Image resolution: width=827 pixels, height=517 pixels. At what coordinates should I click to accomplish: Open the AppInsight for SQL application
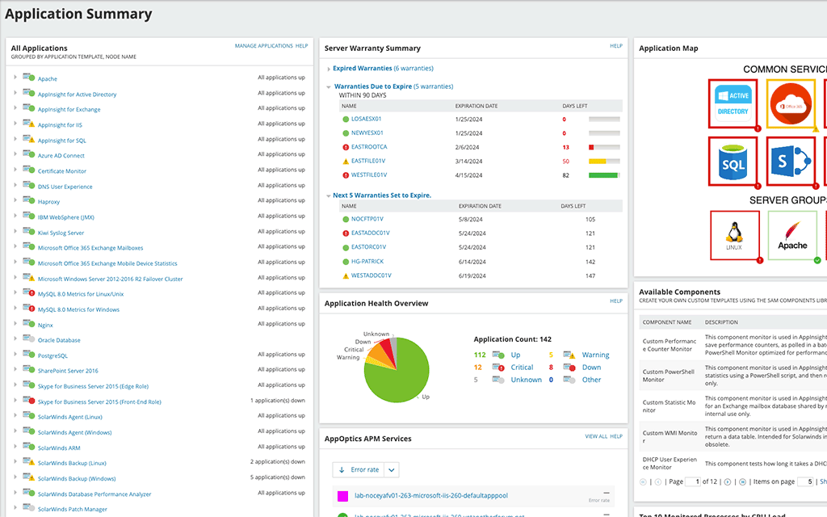[61, 141]
